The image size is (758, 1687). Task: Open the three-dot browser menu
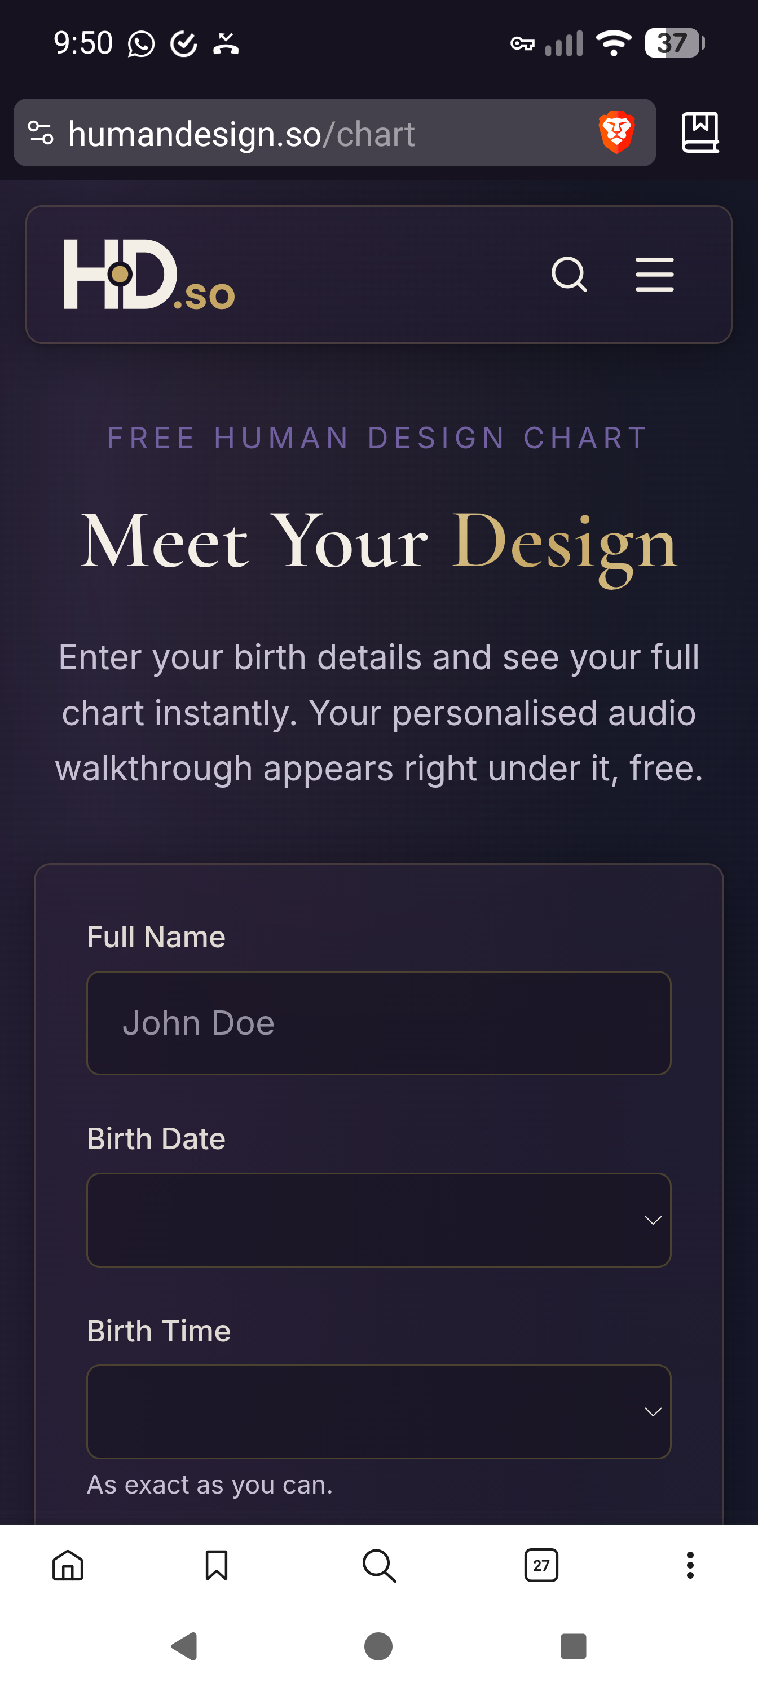click(690, 1566)
